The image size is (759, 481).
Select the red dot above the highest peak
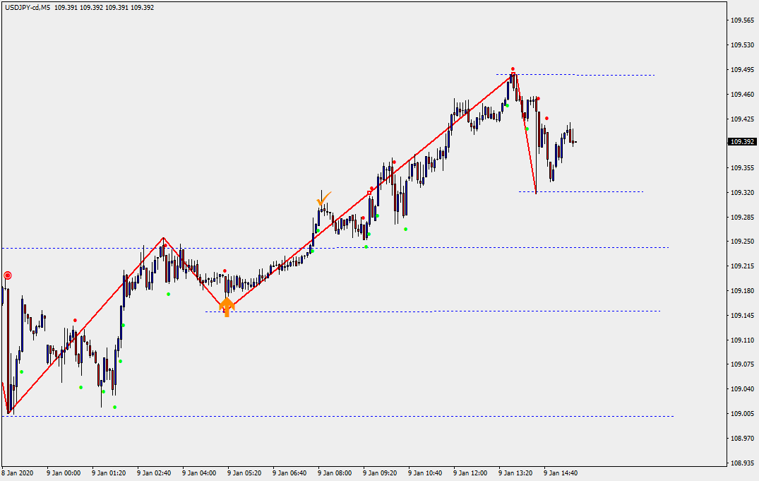click(x=513, y=69)
